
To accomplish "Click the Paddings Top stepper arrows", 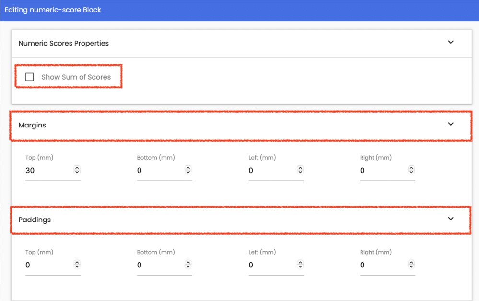I will [x=77, y=265].
